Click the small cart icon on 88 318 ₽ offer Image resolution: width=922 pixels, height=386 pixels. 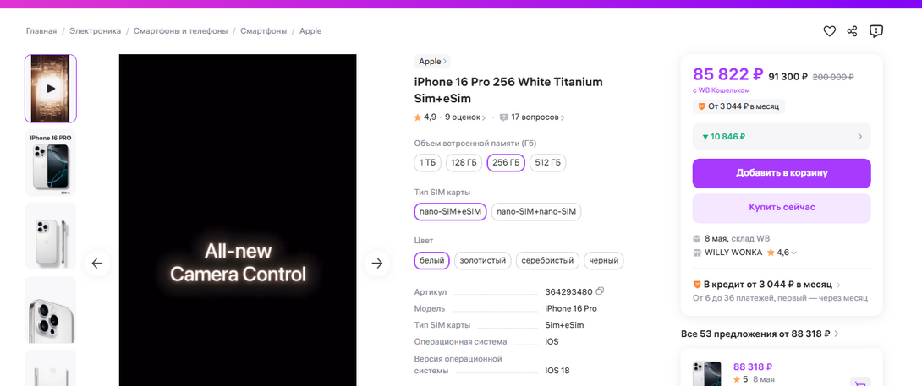[859, 383]
